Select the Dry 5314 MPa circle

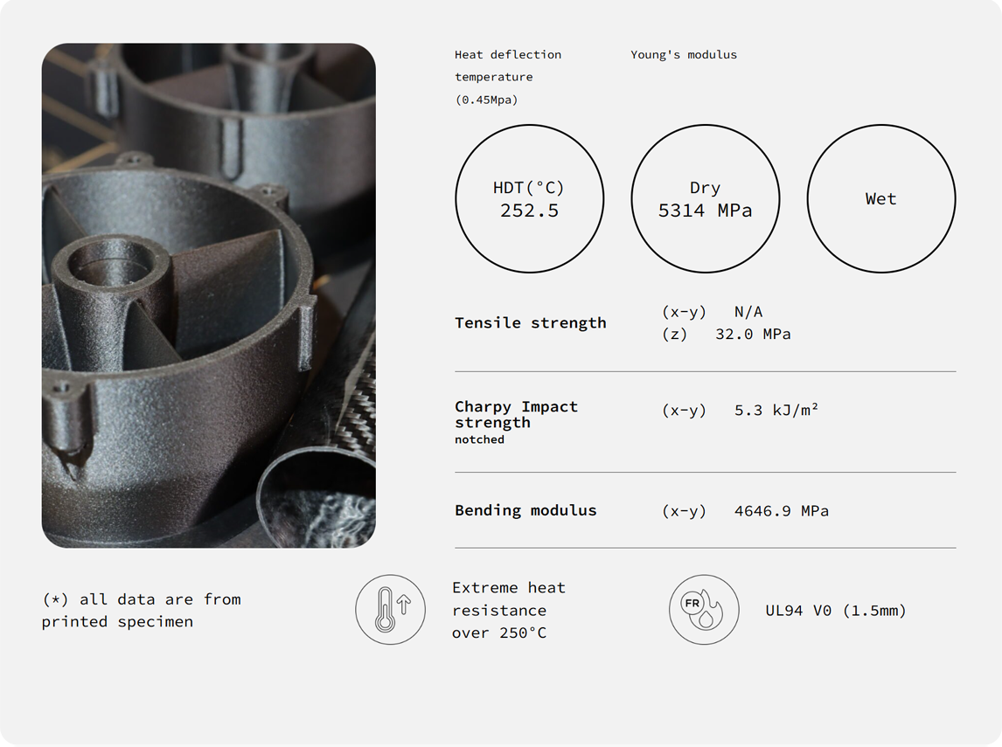(x=705, y=199)
